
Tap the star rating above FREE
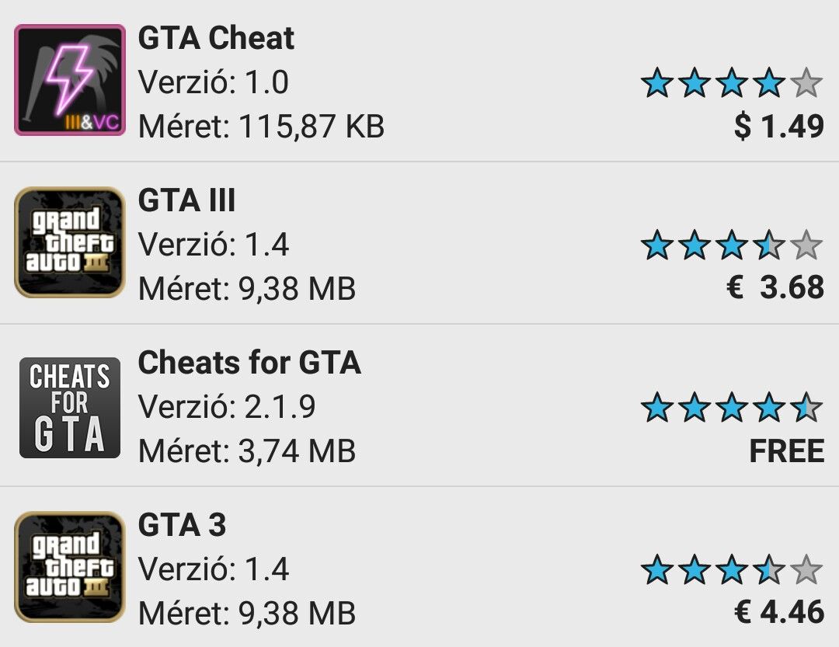731,408
